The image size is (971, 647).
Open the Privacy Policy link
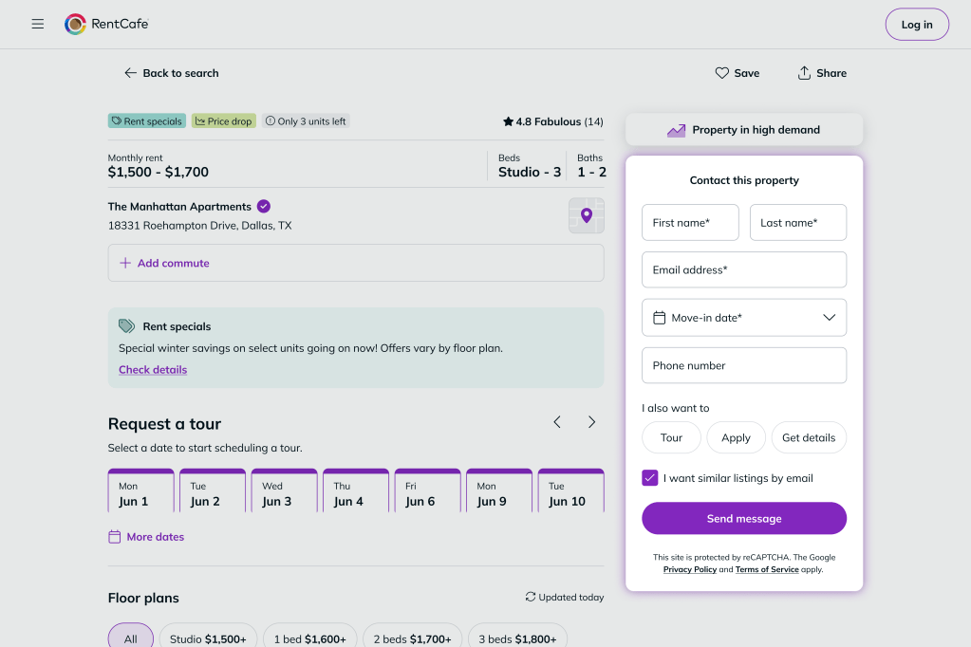click(x=690, y=569)
